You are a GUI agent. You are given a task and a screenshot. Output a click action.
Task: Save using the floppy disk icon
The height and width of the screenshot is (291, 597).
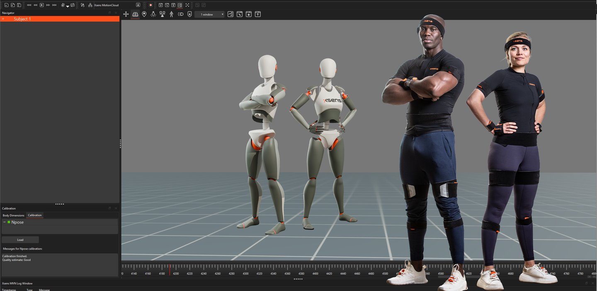pyautogui.click(x=19, y=5)
